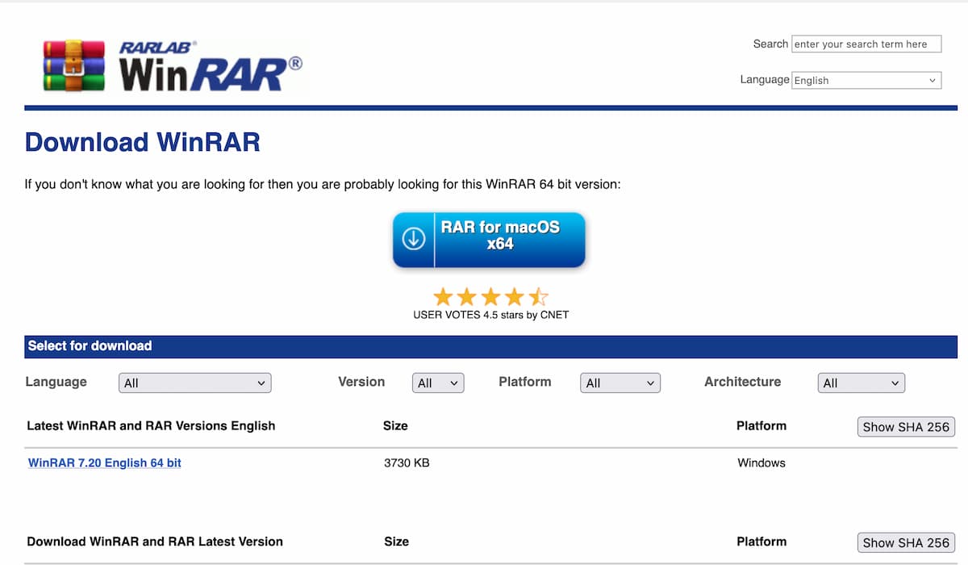968x565 pixels.
Task: Click the 'Architecture' filter label
Action: 742,382
